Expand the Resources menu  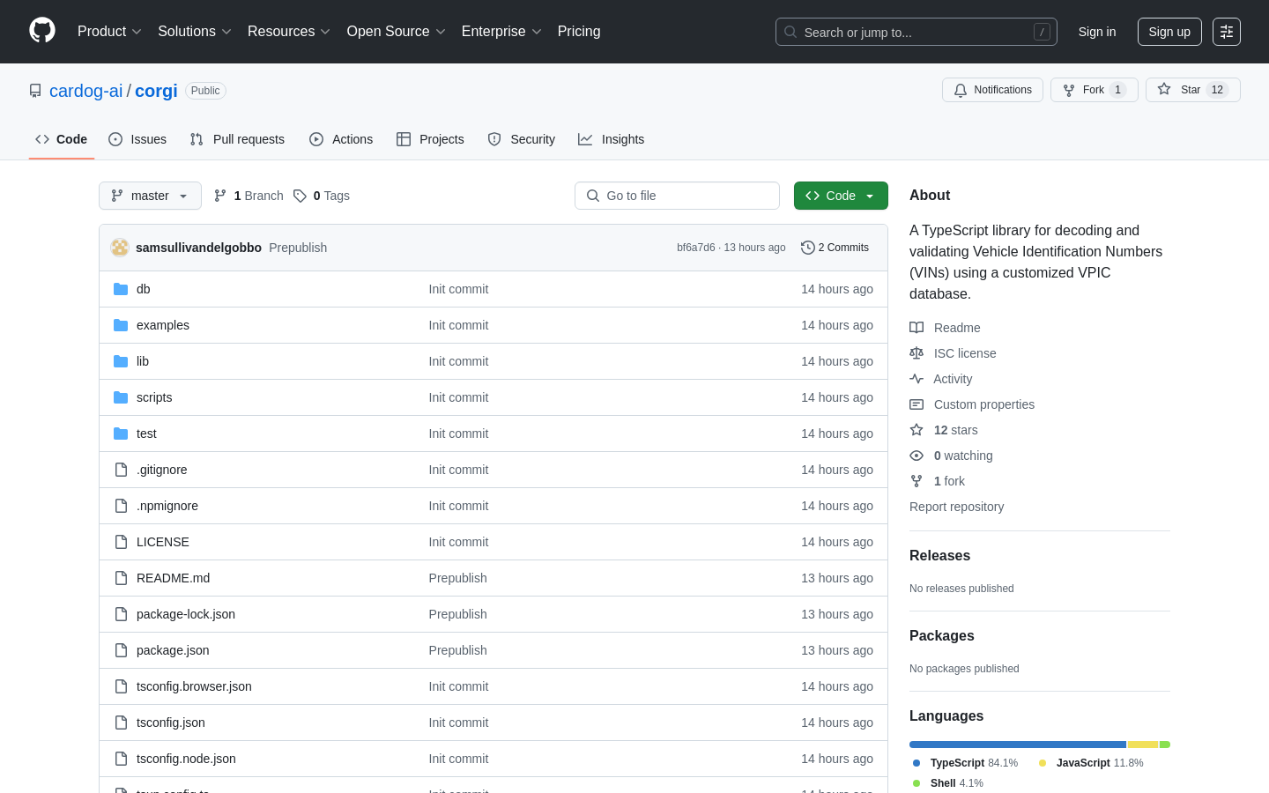pos(289,31)
